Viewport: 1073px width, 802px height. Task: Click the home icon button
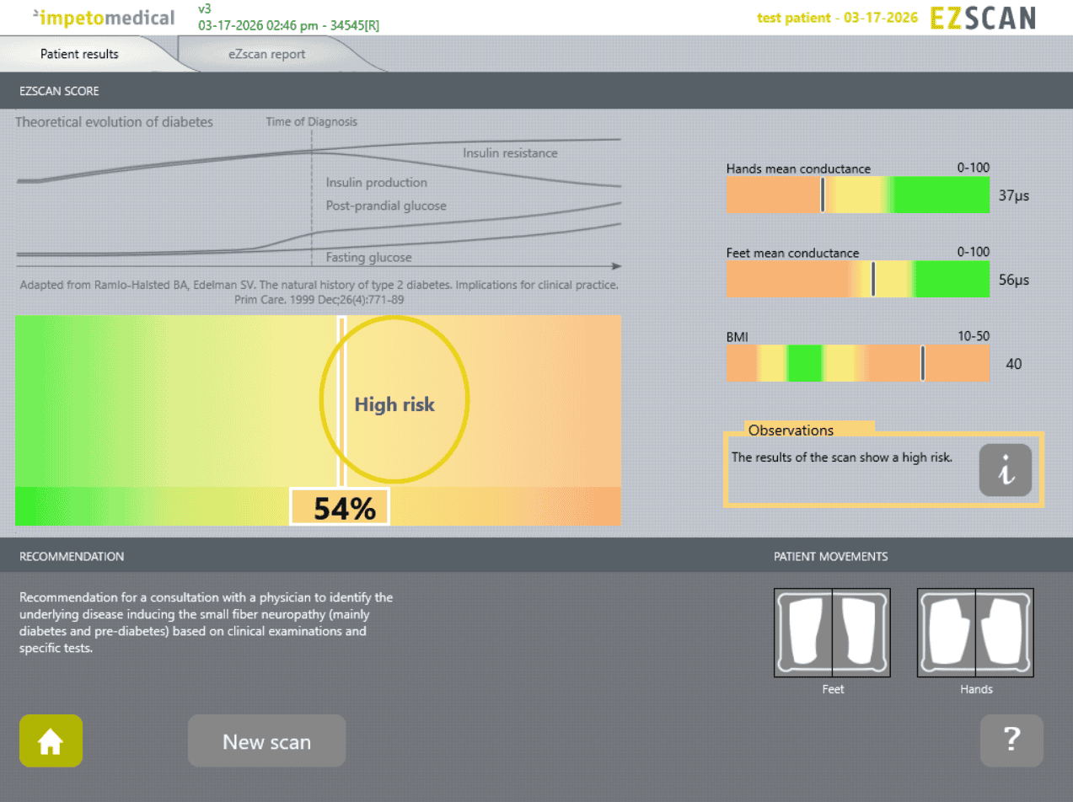pyautogui.click(x=51, y=741)
